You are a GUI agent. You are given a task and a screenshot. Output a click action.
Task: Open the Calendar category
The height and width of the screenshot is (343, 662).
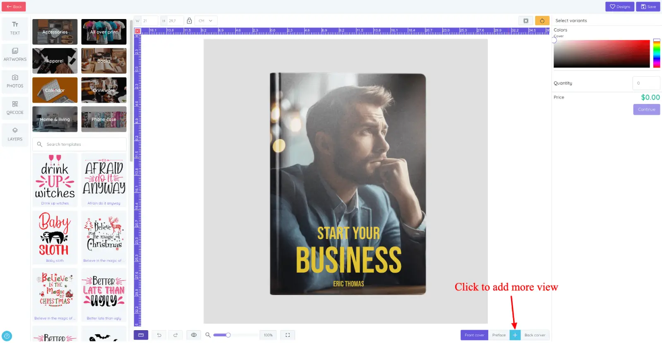(x=55, y=90)
